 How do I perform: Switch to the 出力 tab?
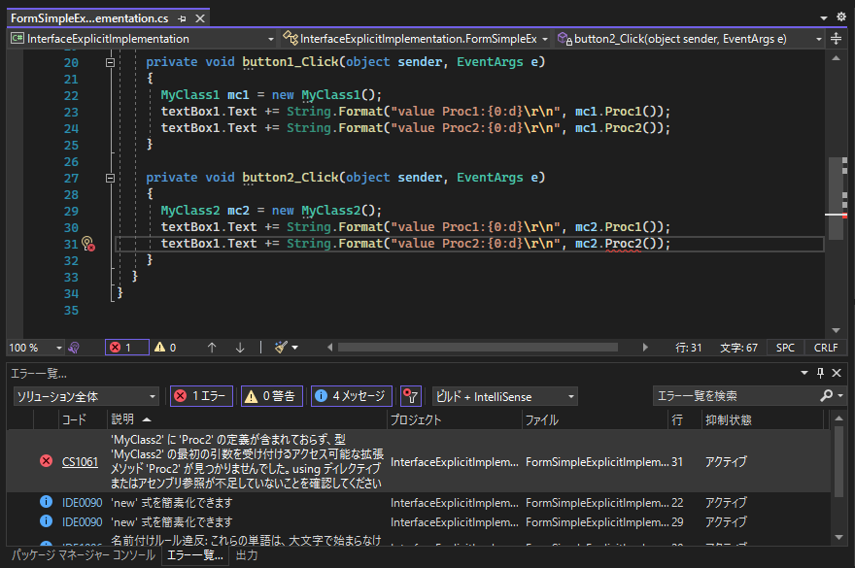pyautogui.click(x=247, y=555)
